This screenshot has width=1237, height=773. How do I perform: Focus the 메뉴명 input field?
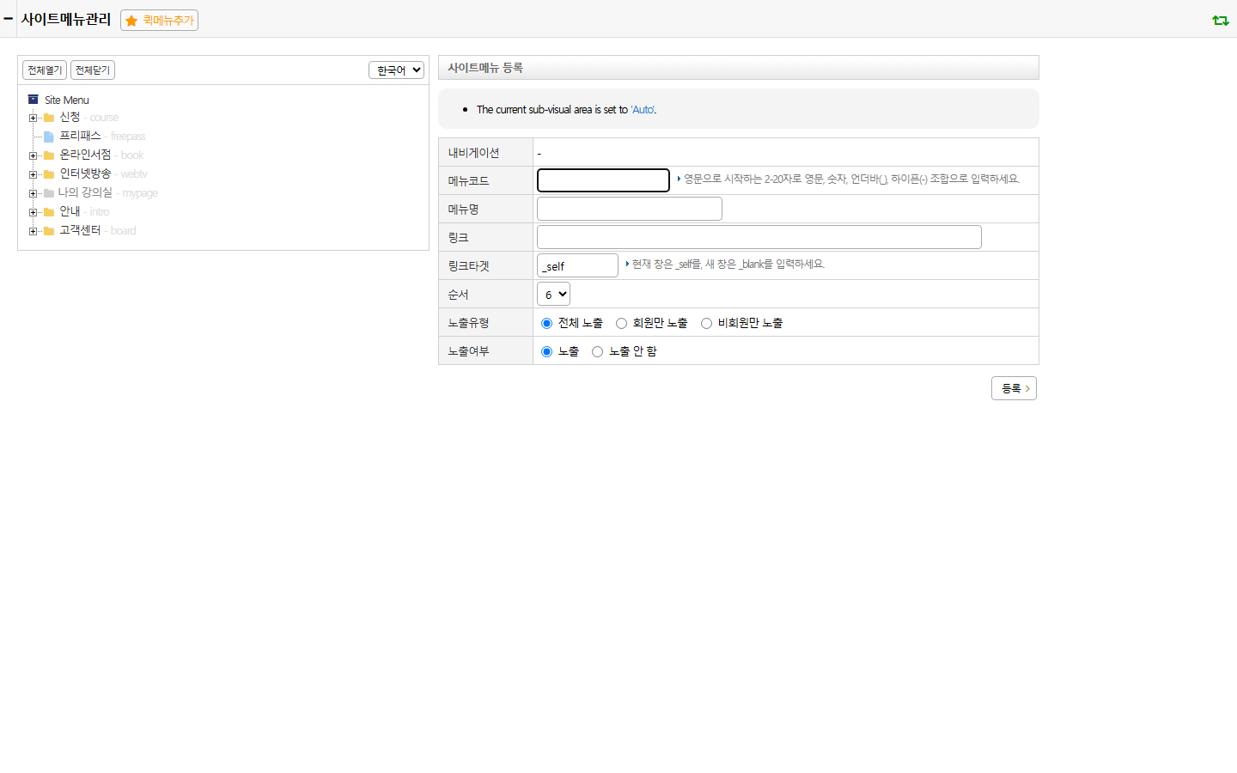630,209
